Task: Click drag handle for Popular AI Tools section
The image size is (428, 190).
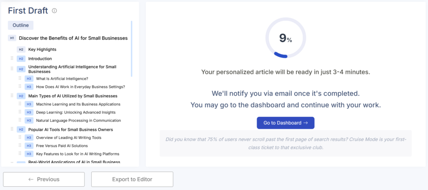Action: click(x=12, y=129)
